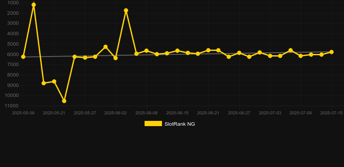Click the data point above 2025-06-08 label
Viewport: 344px width, 167px height.
tap(146, 50)
